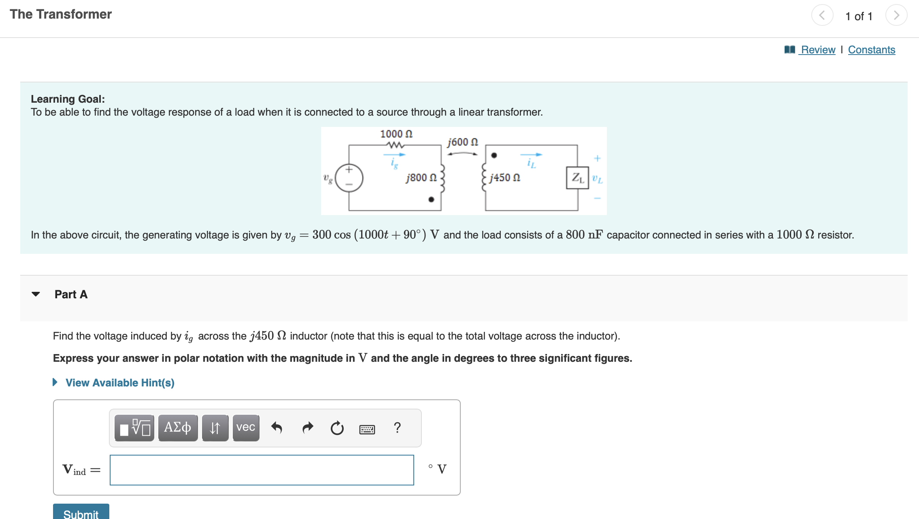Open the question mark help
Image resolution: width=919 pixels, height=519 pixels.
397,428
